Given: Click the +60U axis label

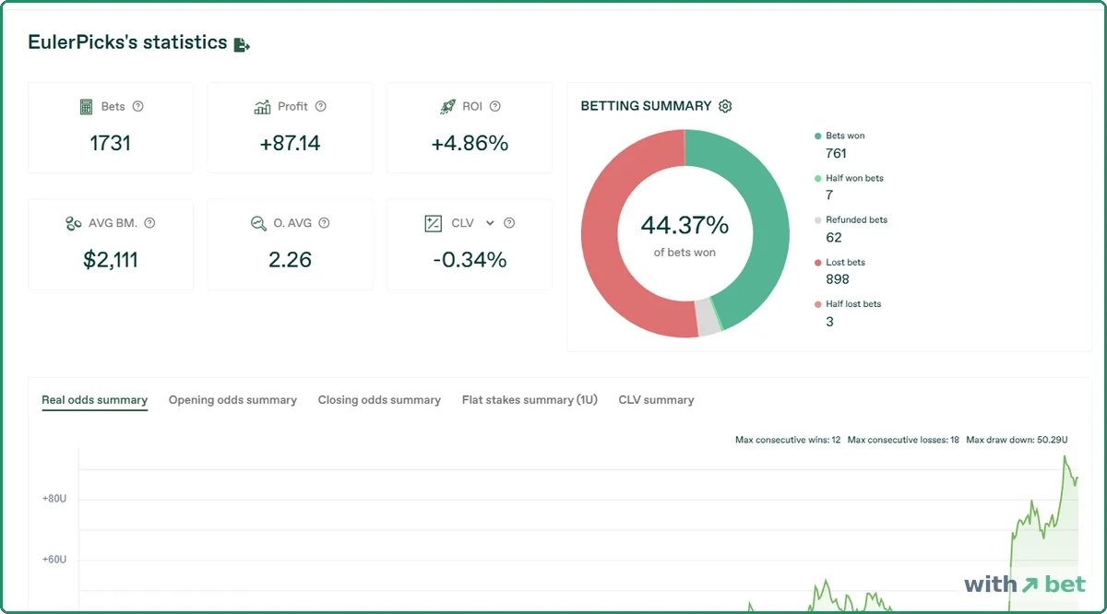Looking at the screenshot, I should (54, 560).
